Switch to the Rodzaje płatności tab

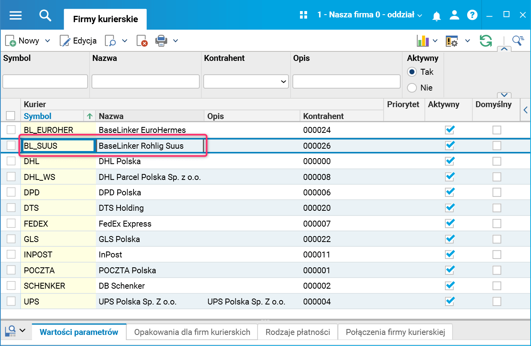coord(298,332)
